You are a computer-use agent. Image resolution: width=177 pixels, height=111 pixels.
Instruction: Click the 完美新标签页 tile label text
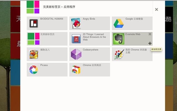47,34
